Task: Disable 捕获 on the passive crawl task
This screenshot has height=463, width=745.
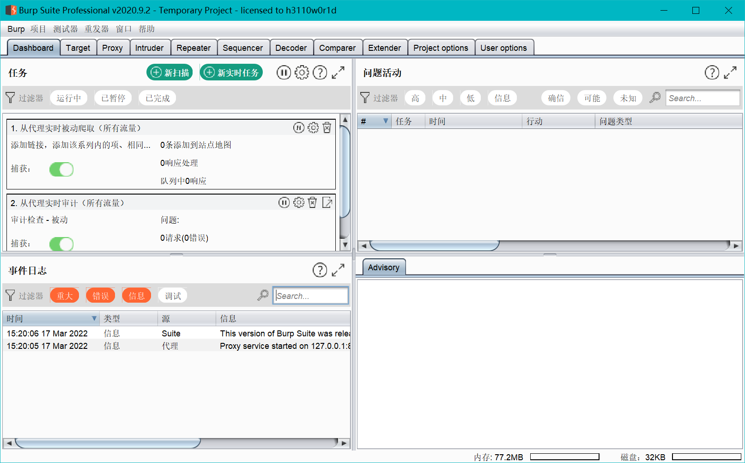Action: click(x=61, y=169)
